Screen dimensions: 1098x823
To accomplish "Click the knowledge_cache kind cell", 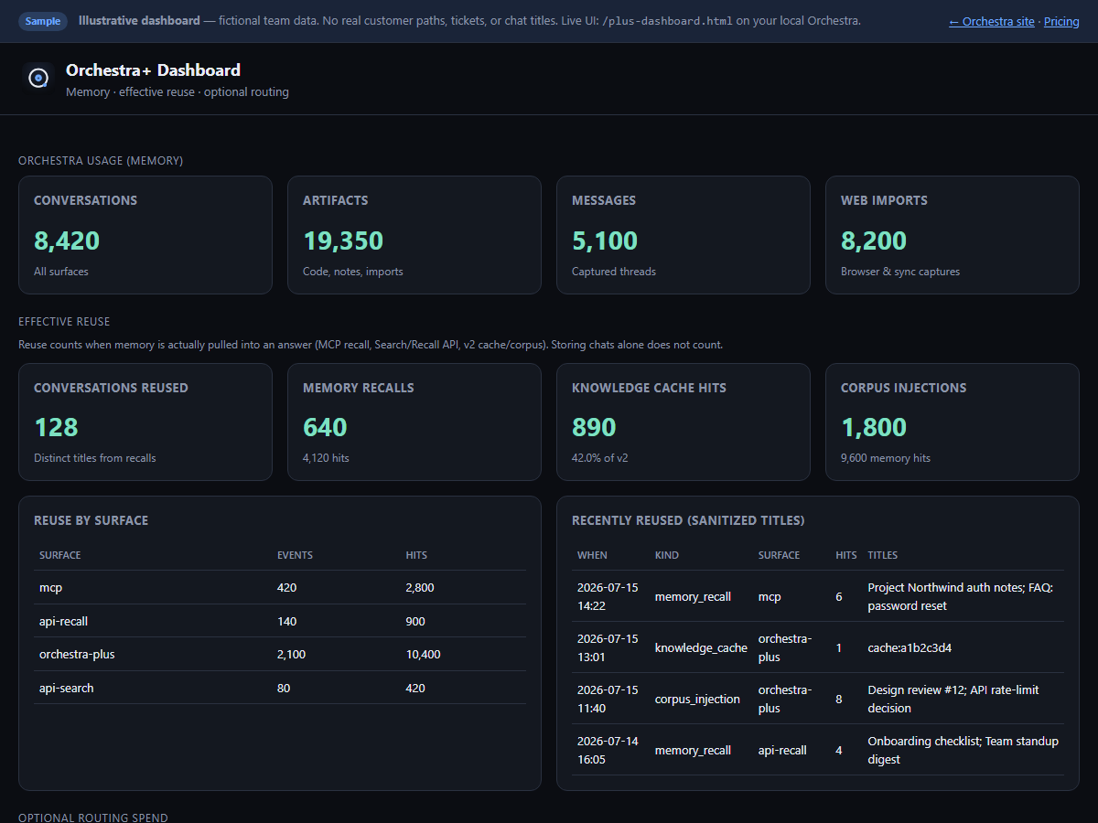I will click(701, 647).
